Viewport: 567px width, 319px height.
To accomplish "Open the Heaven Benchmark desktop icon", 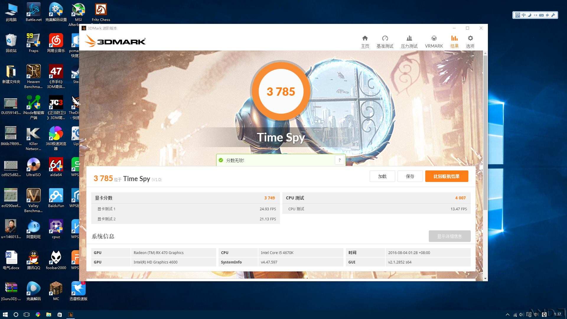I will click(x=34, y=77).
